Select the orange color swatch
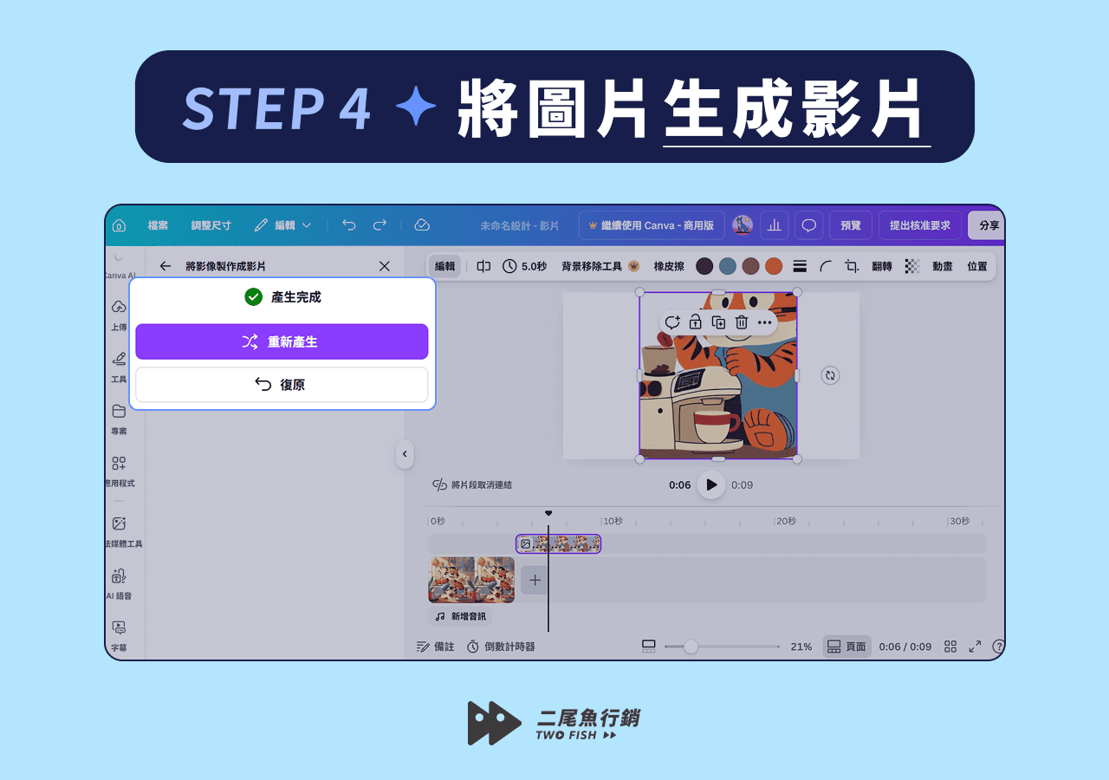Screen dimensions: 1109x780 click(774, 266)
